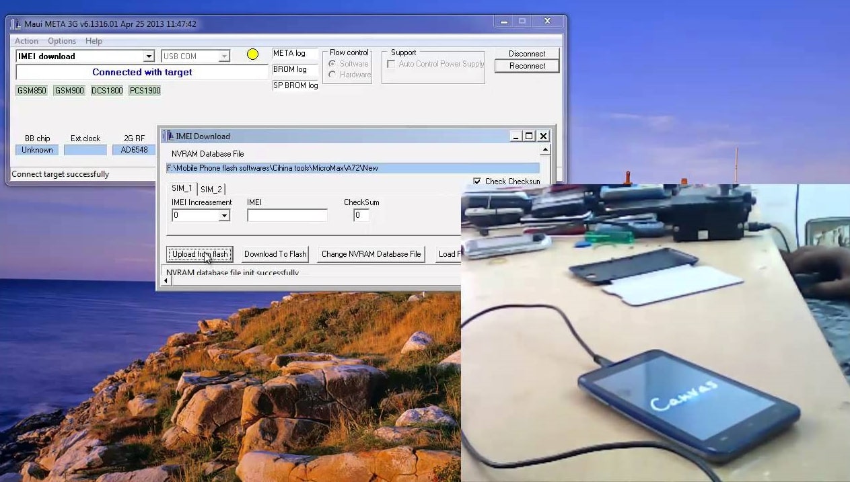
Task: Click the BROM log field
Action: [295, 70]
